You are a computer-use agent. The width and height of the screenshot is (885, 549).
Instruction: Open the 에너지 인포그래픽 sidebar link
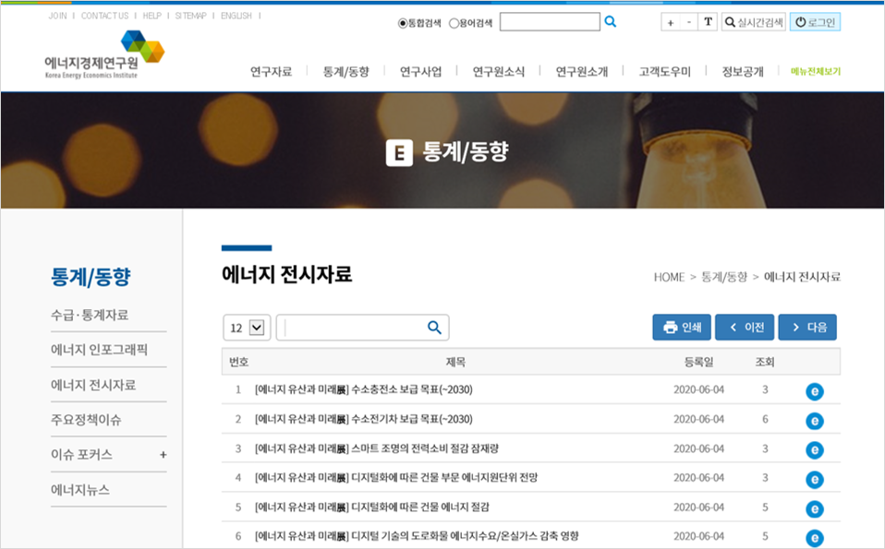click(99, 350)
